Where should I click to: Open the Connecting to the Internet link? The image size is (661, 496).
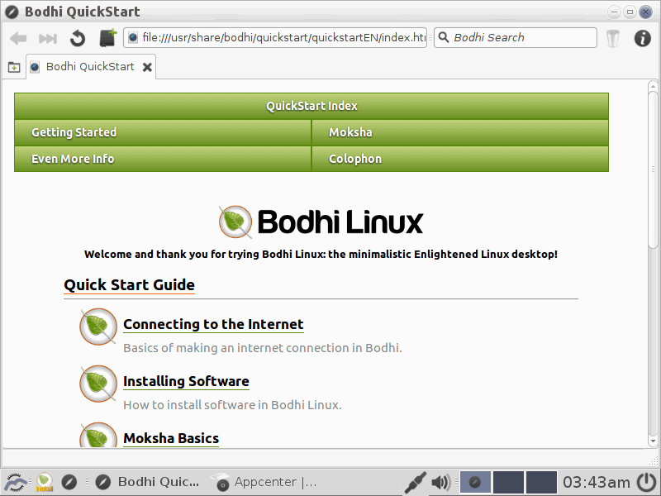[x=213, y=324]
